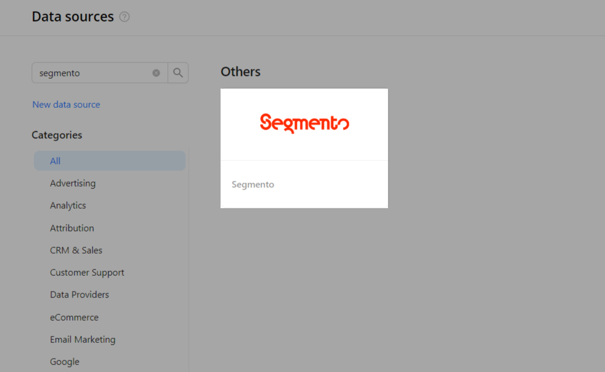
Task: Filter by Analytics category
Action: click(x=68, y=205)
